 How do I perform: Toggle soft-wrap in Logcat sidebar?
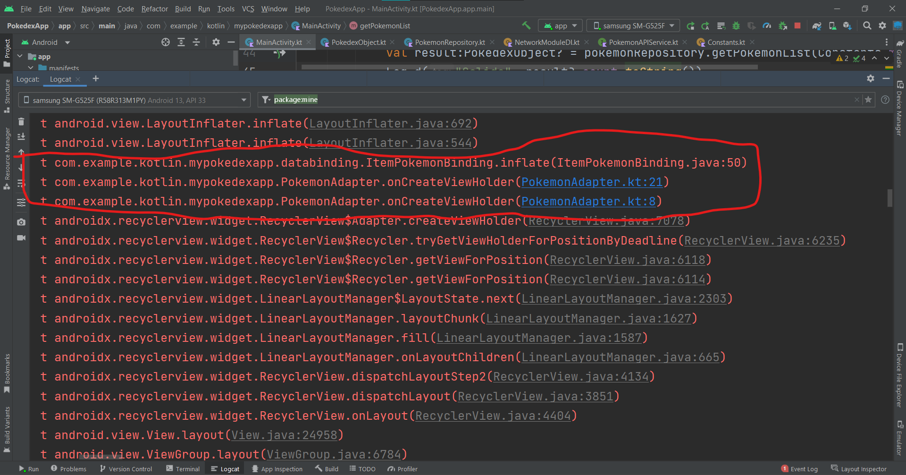point(21,183)
